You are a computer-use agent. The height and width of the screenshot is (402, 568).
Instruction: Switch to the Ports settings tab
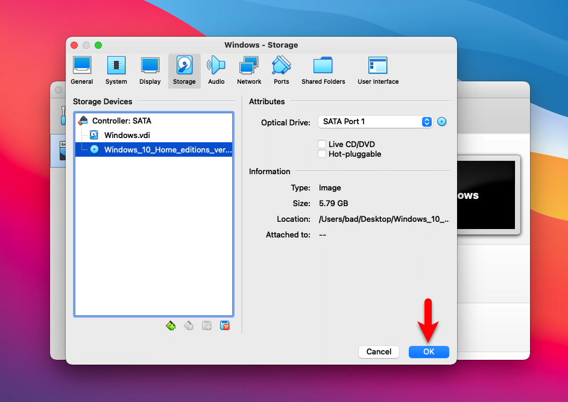(282, 71)
